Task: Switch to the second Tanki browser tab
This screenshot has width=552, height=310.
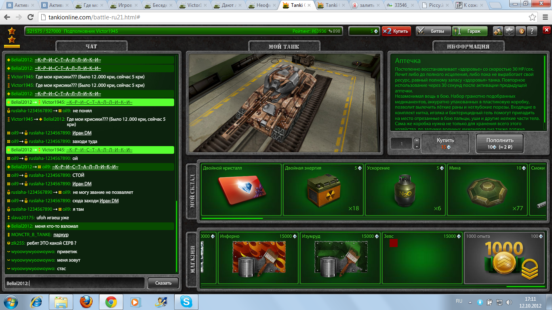Action: pos(331,6)
